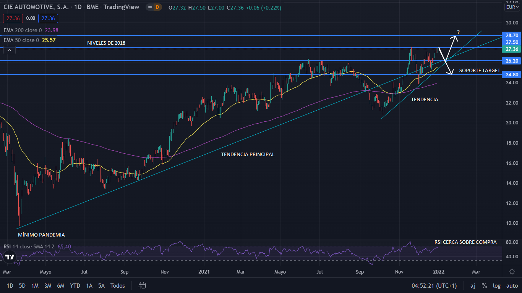
Task: Collapse the indicator legend chevron
Action: (x=10, y=50)
